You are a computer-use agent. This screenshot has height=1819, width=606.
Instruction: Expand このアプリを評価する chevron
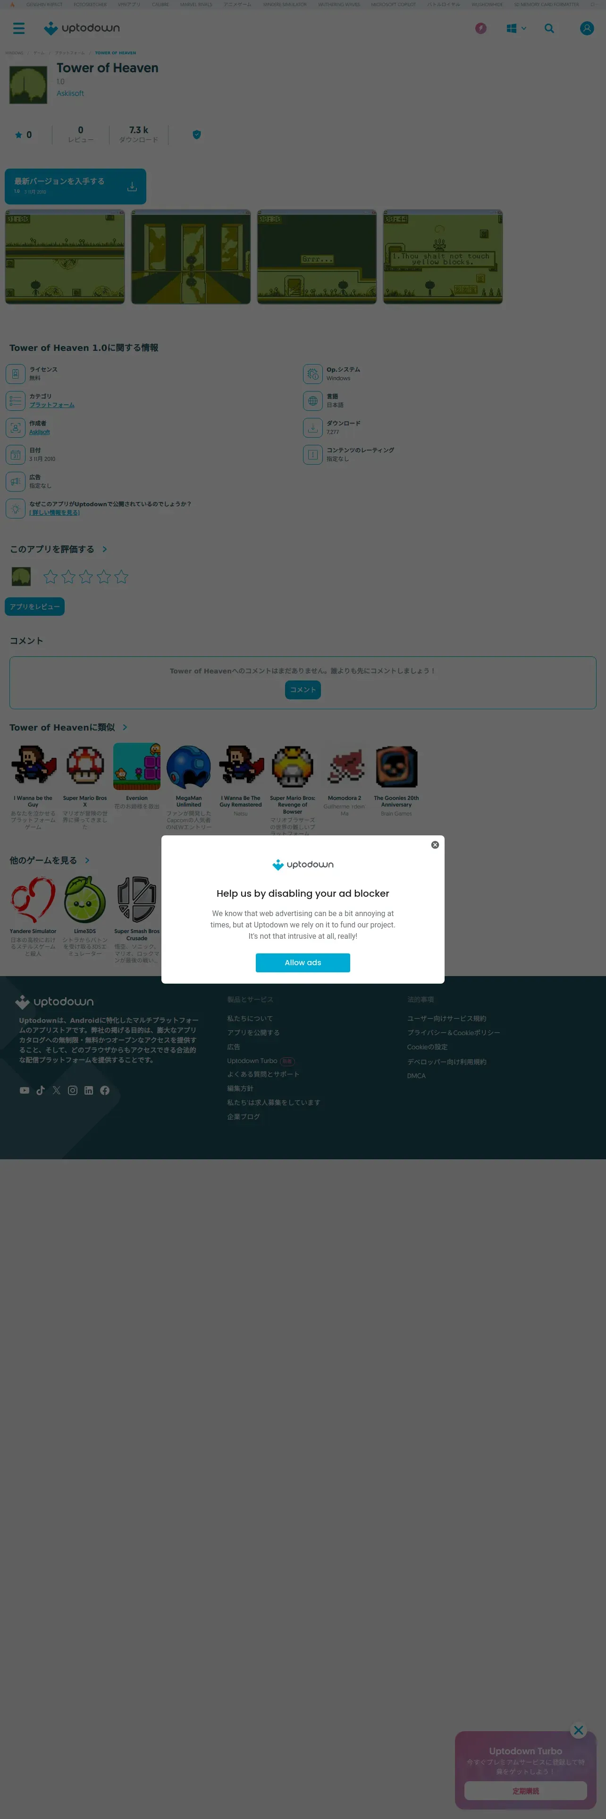point(104,549)
